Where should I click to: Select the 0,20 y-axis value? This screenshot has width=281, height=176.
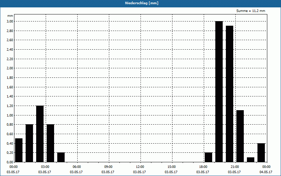(10, 153)
